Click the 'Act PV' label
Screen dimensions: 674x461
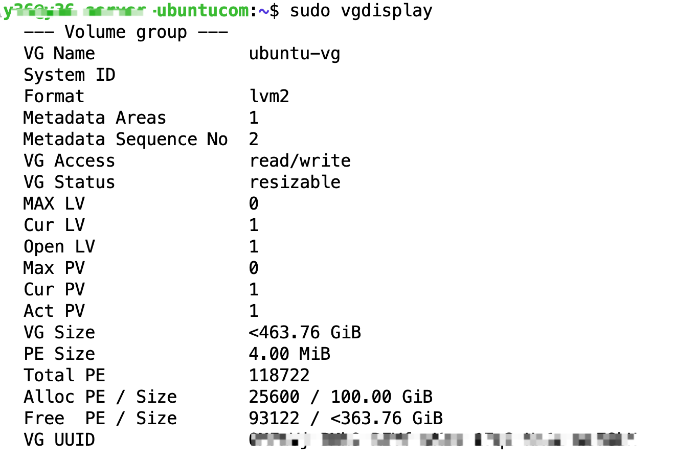point(54,311)
